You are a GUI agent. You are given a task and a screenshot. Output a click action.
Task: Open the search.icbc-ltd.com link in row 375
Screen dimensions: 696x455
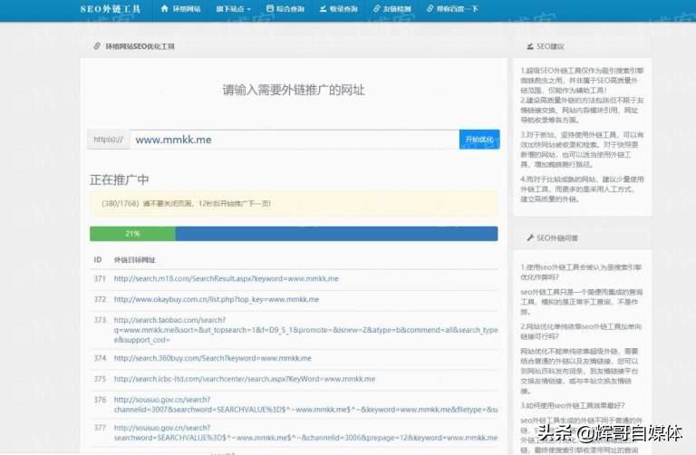(x=244, y=379)
